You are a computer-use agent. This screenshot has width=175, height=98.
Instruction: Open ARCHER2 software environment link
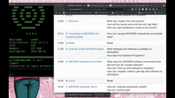point(85,62)
